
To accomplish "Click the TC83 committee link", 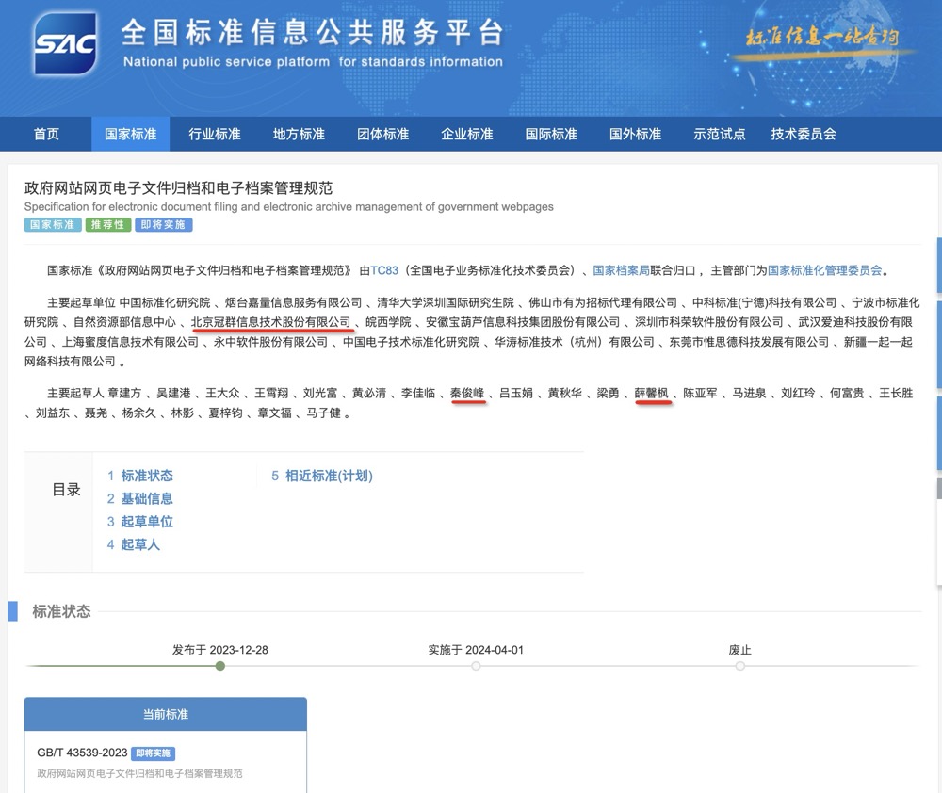I will tap(384, 270).
